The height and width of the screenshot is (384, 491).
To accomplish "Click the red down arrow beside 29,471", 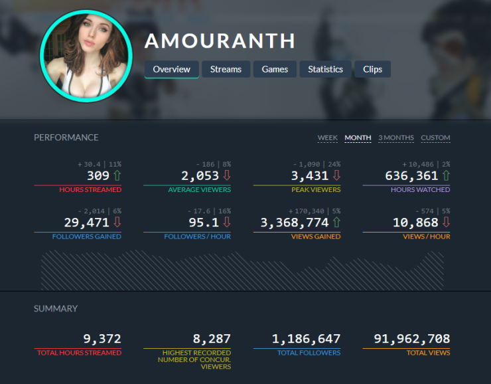I will (x=117, y=223).
